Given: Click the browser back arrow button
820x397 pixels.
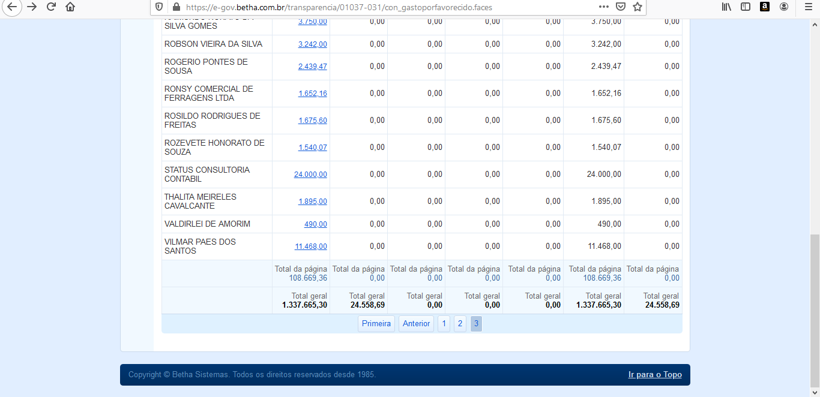Looking at the screenshot, I should 11,7.
